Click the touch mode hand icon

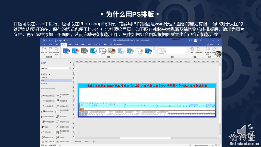[55, 41]
